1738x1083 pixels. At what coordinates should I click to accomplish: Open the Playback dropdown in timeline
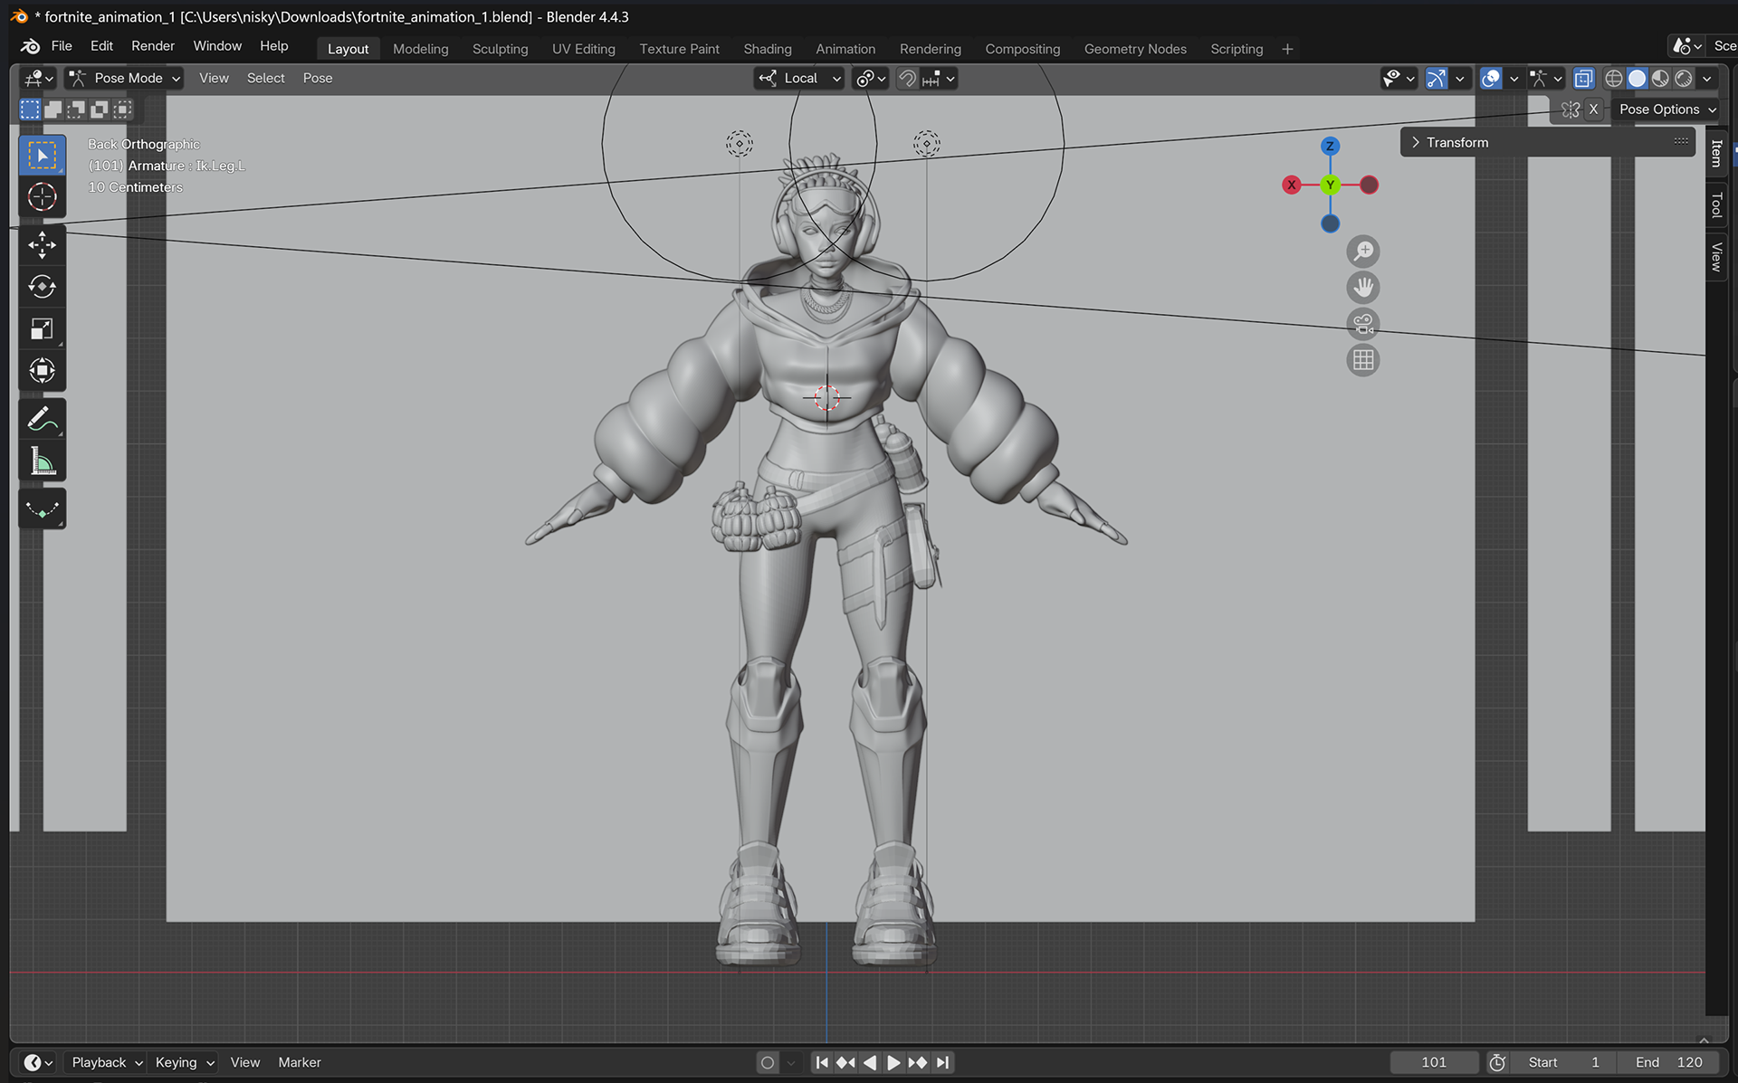[x=106, y=1062]
